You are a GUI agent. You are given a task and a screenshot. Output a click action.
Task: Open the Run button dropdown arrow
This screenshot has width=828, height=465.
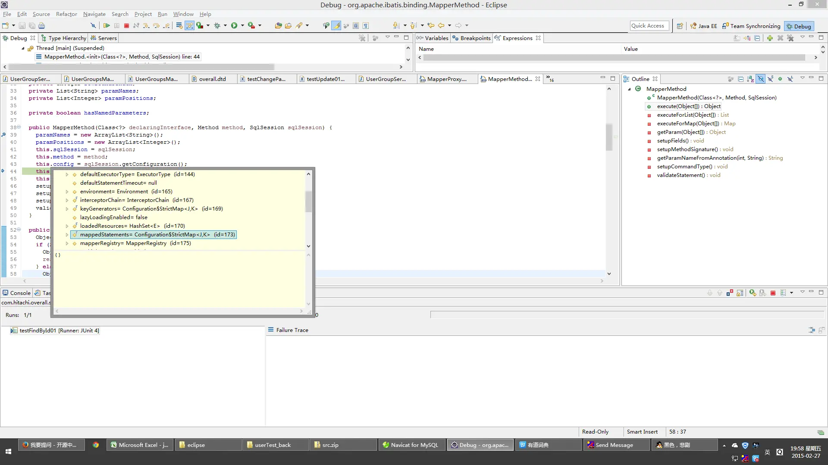click(242, 26)
